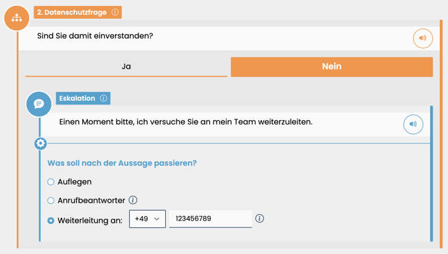The width and height of the screenshot is (448, 254).
Task: Click the text 'Einen Moment bitte, ich versuche...'
Action: (x=186, y=122)
